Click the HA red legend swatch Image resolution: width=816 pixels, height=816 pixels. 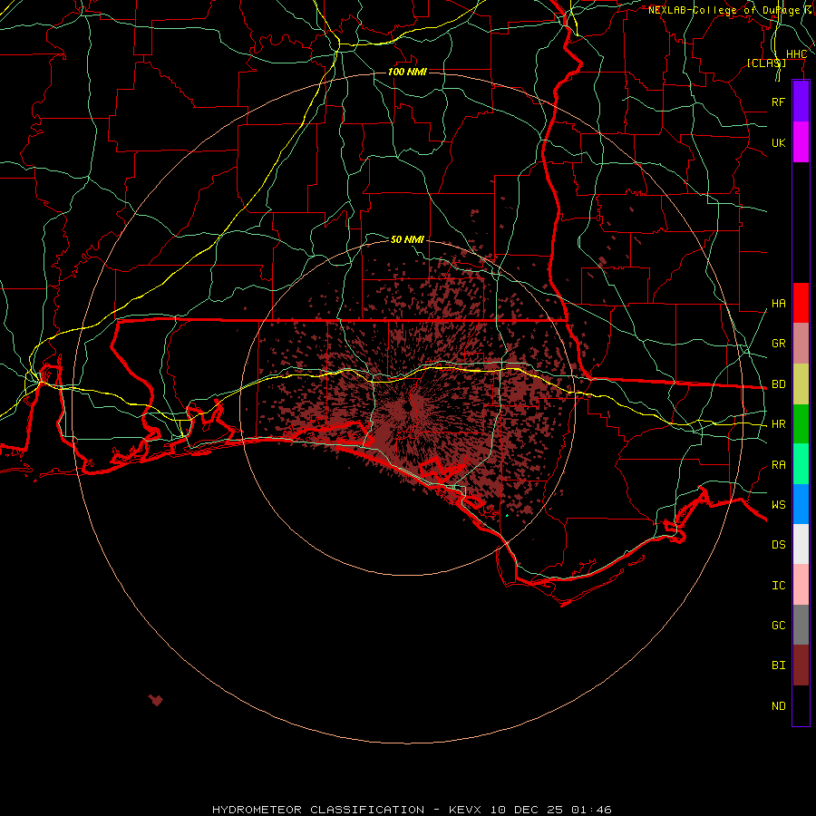(x=801, y=303)
